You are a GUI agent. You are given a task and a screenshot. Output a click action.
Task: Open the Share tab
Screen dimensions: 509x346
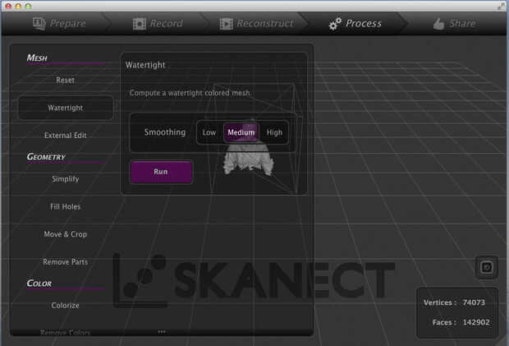tap(455, 23)
